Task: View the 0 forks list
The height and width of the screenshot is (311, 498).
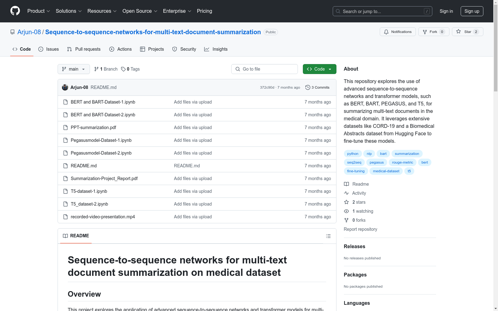Action: point(355,220)
